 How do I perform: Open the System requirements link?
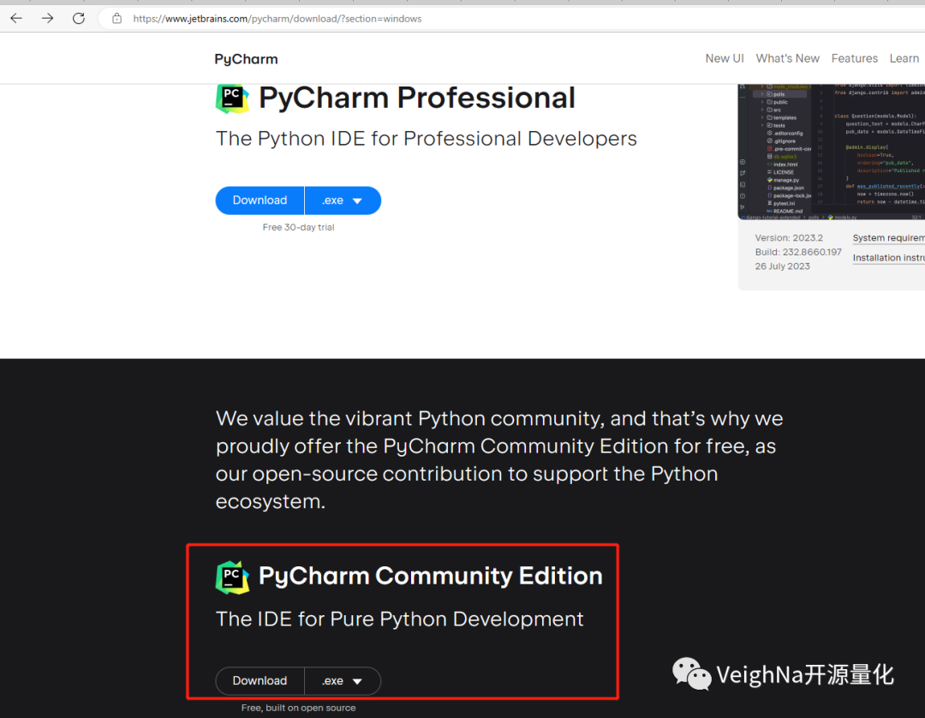point(888,237)
